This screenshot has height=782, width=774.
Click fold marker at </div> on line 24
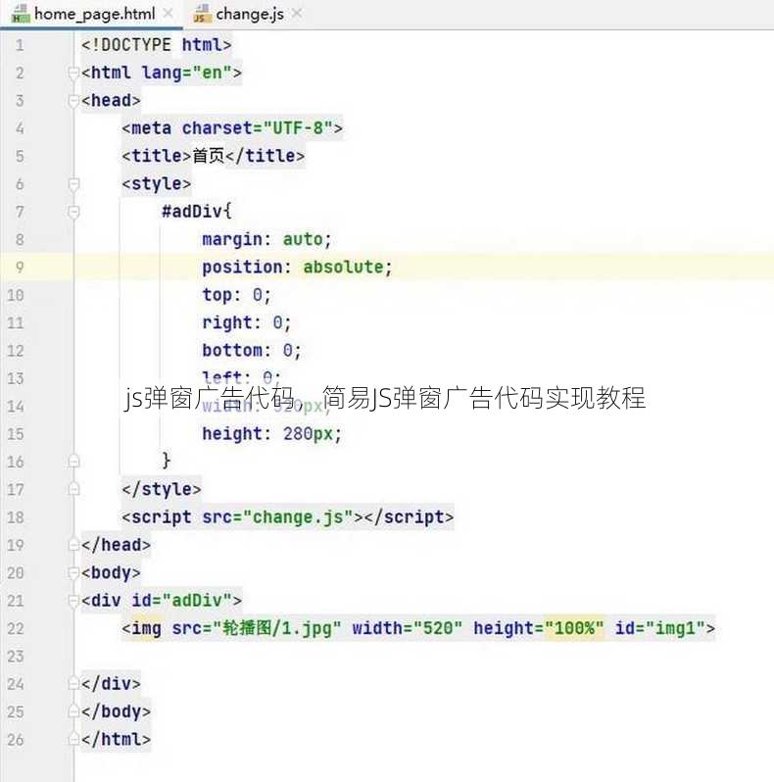(x=73, y=683)
